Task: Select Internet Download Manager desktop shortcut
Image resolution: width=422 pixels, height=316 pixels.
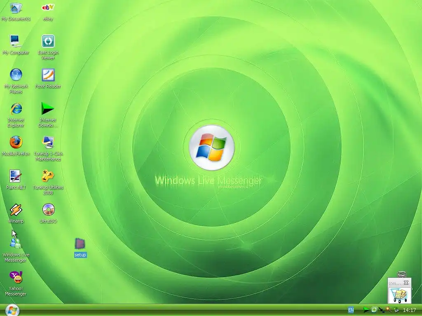Action: point(48,109)
